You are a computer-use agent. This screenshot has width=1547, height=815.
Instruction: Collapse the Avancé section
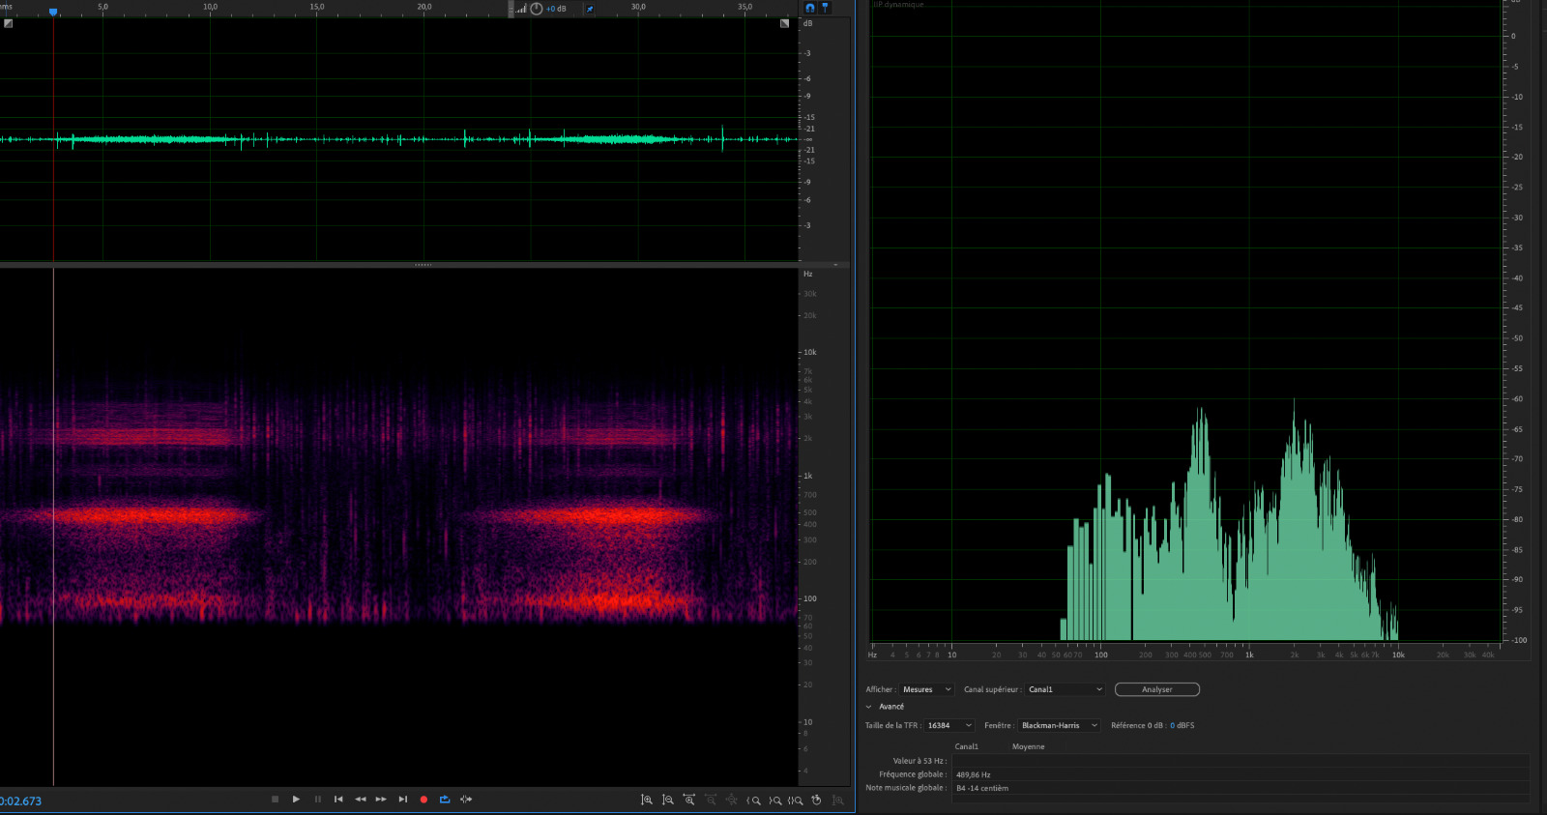click(868, 707)
